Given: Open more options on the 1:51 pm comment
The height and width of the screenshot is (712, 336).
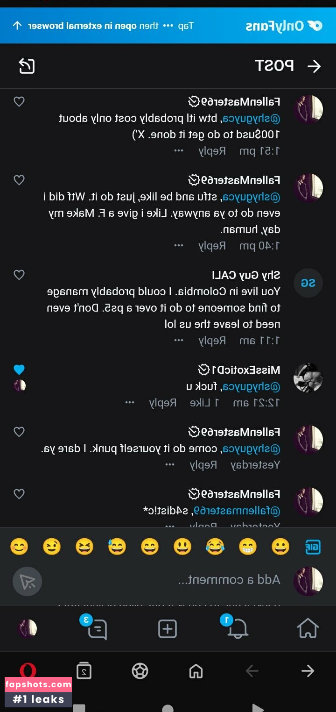Looking at the screenshot, I should pyautogui.click(x=179, y=151).
